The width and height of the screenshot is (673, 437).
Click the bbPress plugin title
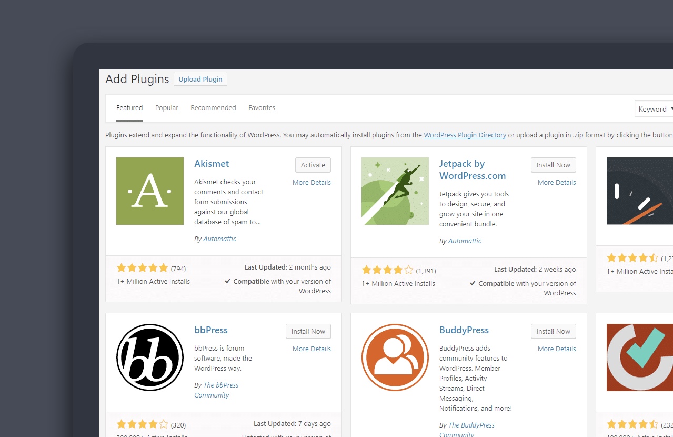(211, 330)
